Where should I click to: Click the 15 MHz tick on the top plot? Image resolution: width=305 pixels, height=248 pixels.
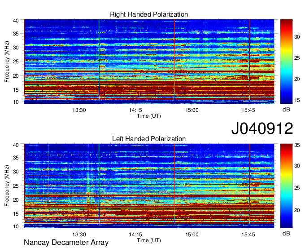pos(16,90)
